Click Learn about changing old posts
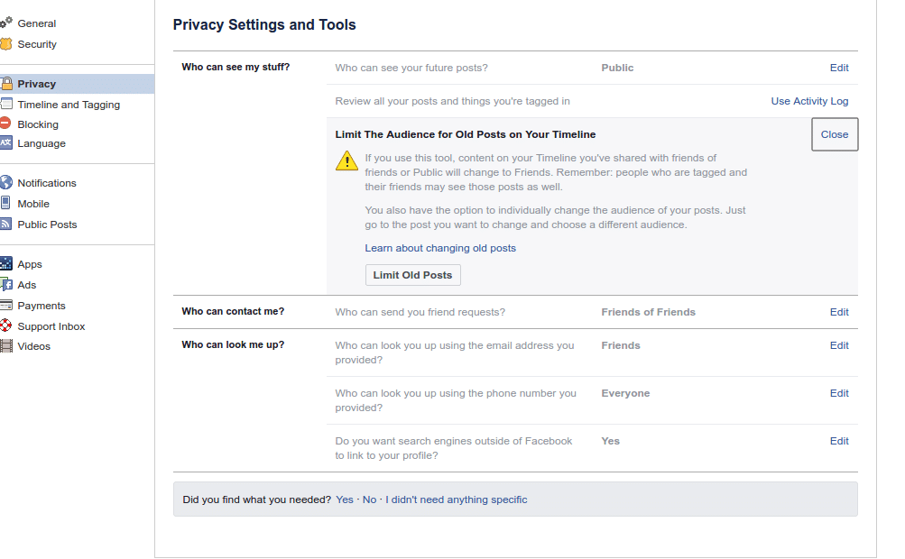This screenshot has width=905, height=559. pos(440,248)
